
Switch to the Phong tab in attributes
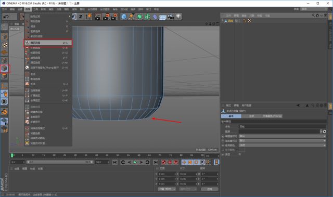[x=272, y=116]
